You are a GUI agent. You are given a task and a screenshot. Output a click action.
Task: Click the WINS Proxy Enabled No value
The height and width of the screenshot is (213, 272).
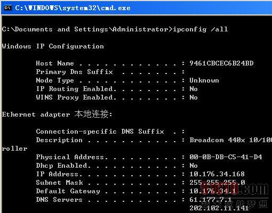(194, 97)
